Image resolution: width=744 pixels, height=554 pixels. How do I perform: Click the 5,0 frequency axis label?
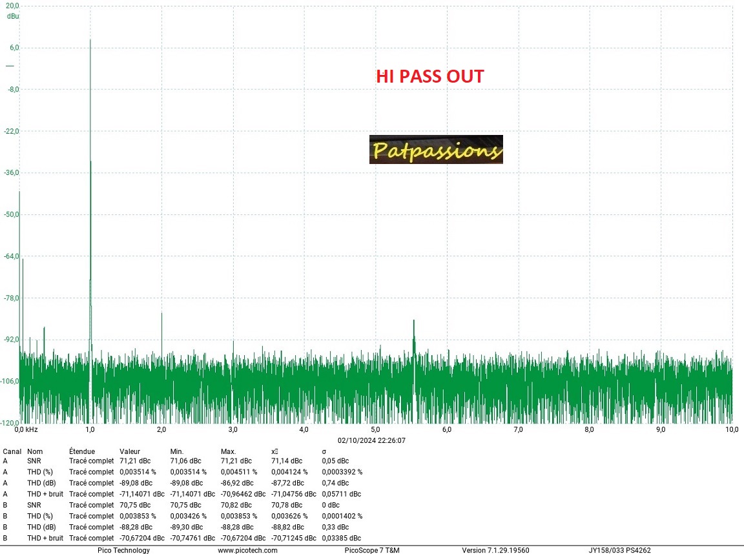(375, 429)
